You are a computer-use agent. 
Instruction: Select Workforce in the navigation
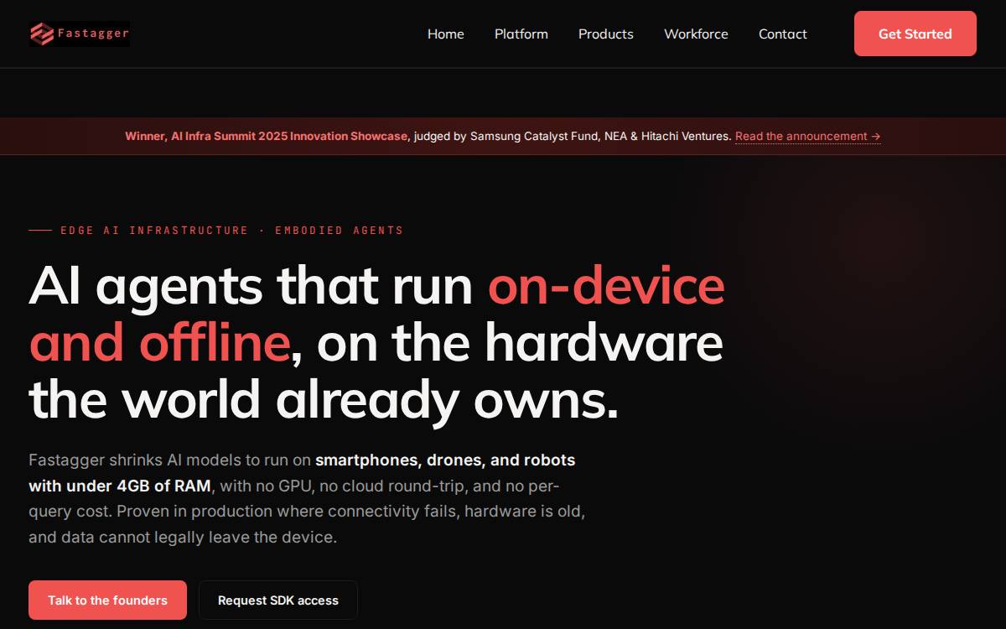696,34
